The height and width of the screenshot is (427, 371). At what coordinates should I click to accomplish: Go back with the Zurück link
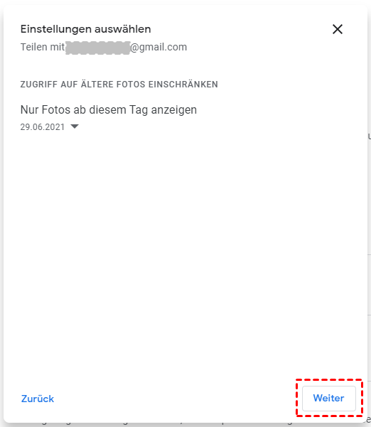[x=38, y=399]
